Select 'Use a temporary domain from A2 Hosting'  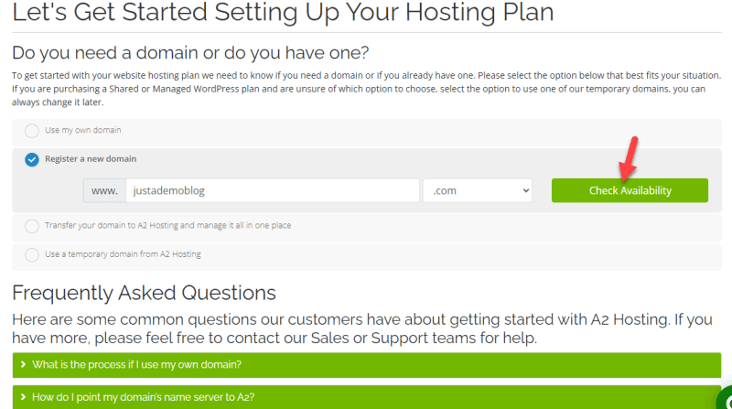coord(32,255)
